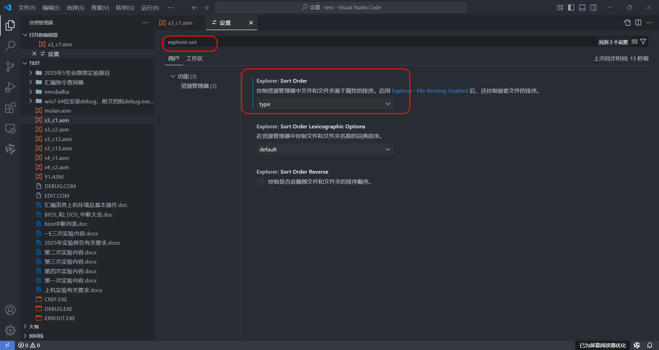Click the remote window indicator in status bar
The width and height of the screenshot is (659, 350).
coord(7,345)
